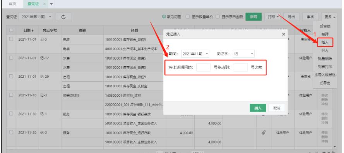Click the refresh icon beside the period selector

[x=63, y=17]
